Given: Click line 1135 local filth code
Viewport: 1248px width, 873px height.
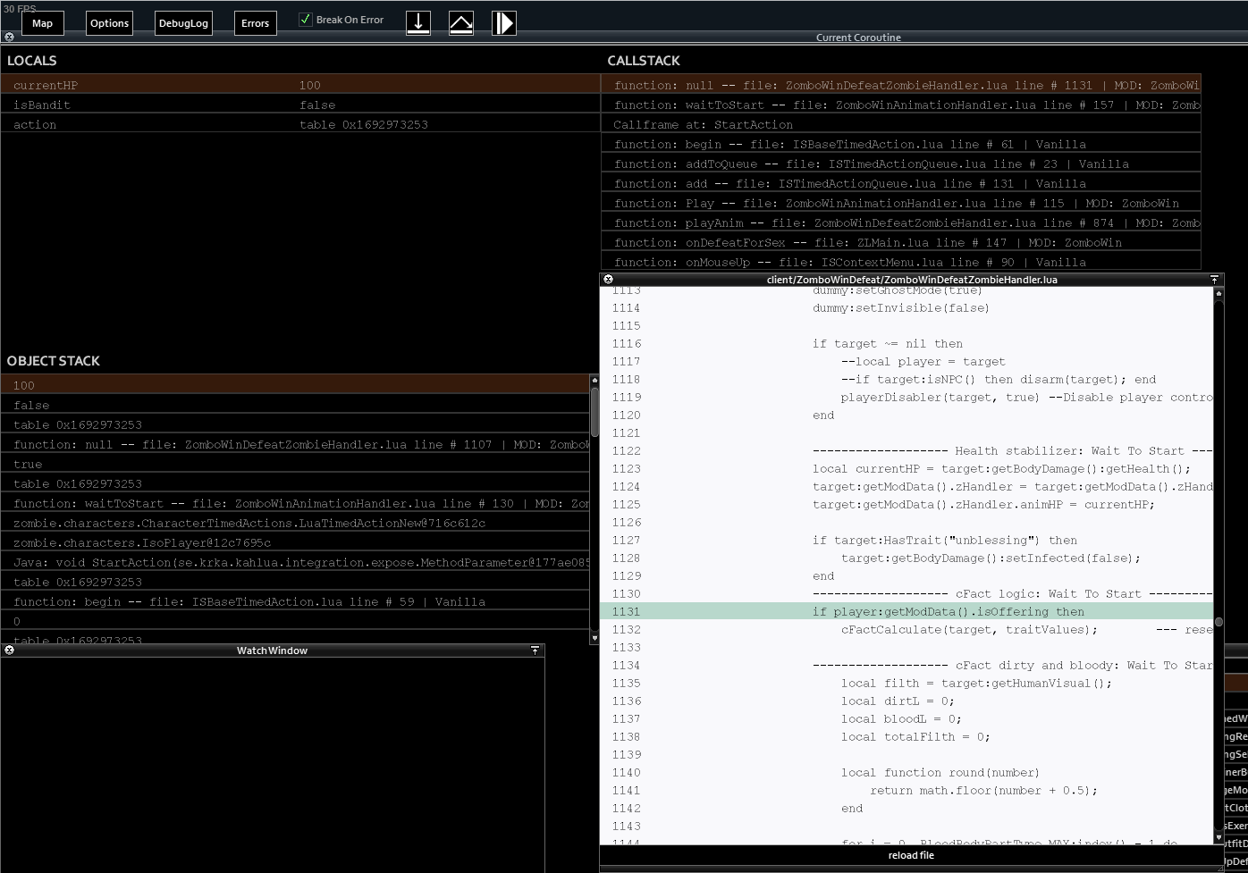Looking at the screenshot, I should 976,683.
